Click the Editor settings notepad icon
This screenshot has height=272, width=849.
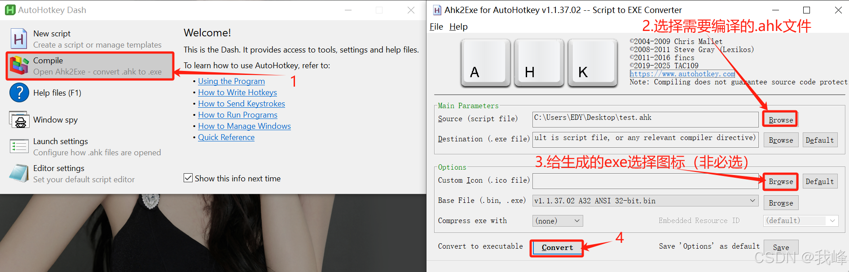(x=19, y=173)
